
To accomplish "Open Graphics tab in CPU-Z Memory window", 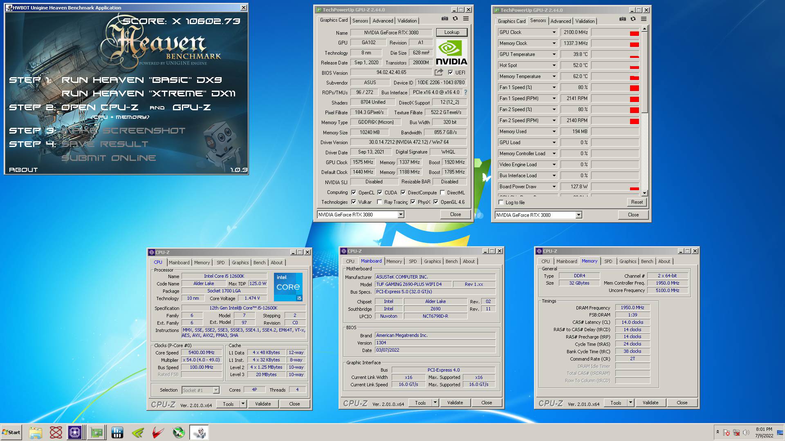I will (628, 261).
